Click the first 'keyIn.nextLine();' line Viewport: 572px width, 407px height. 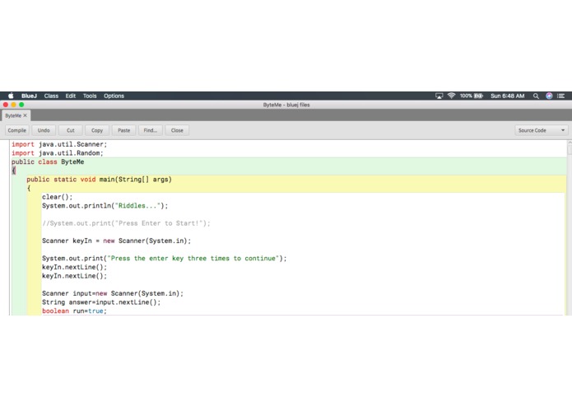[74, 267]
